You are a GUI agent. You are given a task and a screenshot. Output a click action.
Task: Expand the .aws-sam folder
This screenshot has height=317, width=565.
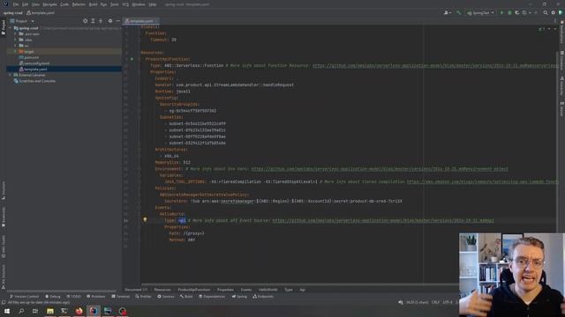pyautogui.click(x=15, y=33)
